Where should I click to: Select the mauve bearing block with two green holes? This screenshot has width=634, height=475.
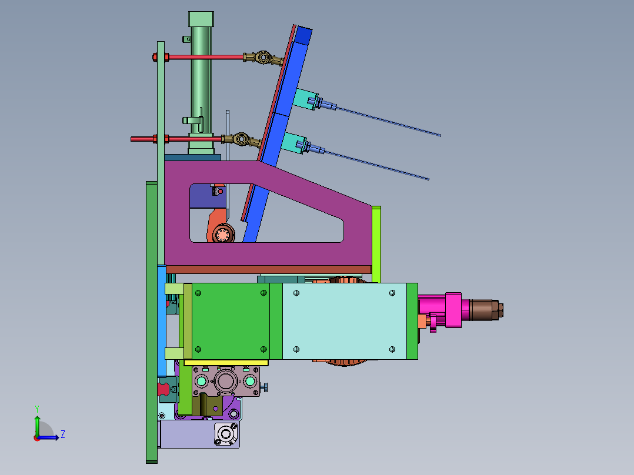click(x=226, y=381)
